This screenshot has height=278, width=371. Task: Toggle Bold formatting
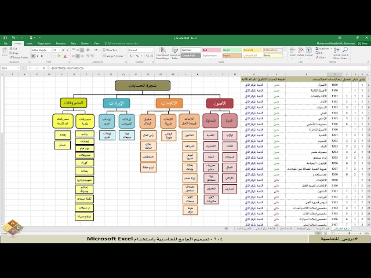(34, 56)
